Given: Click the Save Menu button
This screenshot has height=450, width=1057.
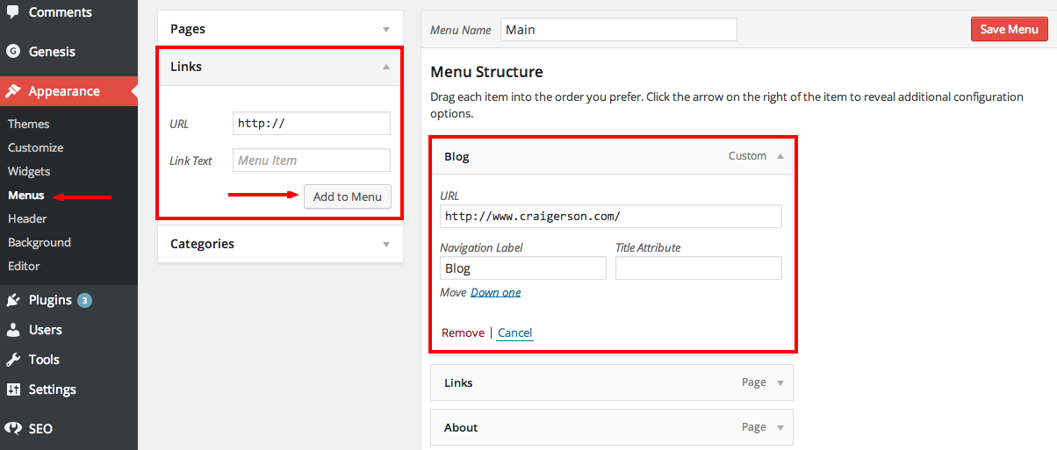Looking at the screenshot, I should (1009, 29).
